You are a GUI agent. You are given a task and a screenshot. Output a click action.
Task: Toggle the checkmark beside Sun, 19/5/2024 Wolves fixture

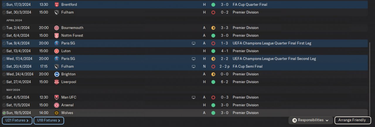4,113
